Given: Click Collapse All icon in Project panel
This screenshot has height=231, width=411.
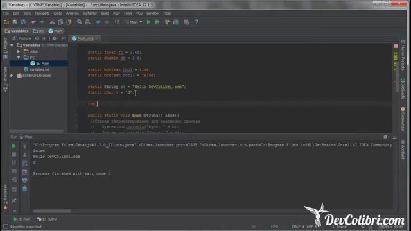Looking at the screenshot, I should pyautogui.click(x=44, y=38).
